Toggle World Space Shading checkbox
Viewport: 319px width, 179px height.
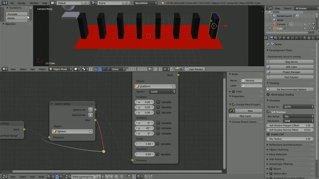[x=268, y=94]
